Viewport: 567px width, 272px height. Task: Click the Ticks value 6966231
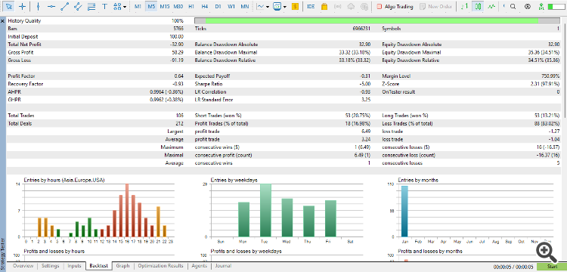coord(361,29)
